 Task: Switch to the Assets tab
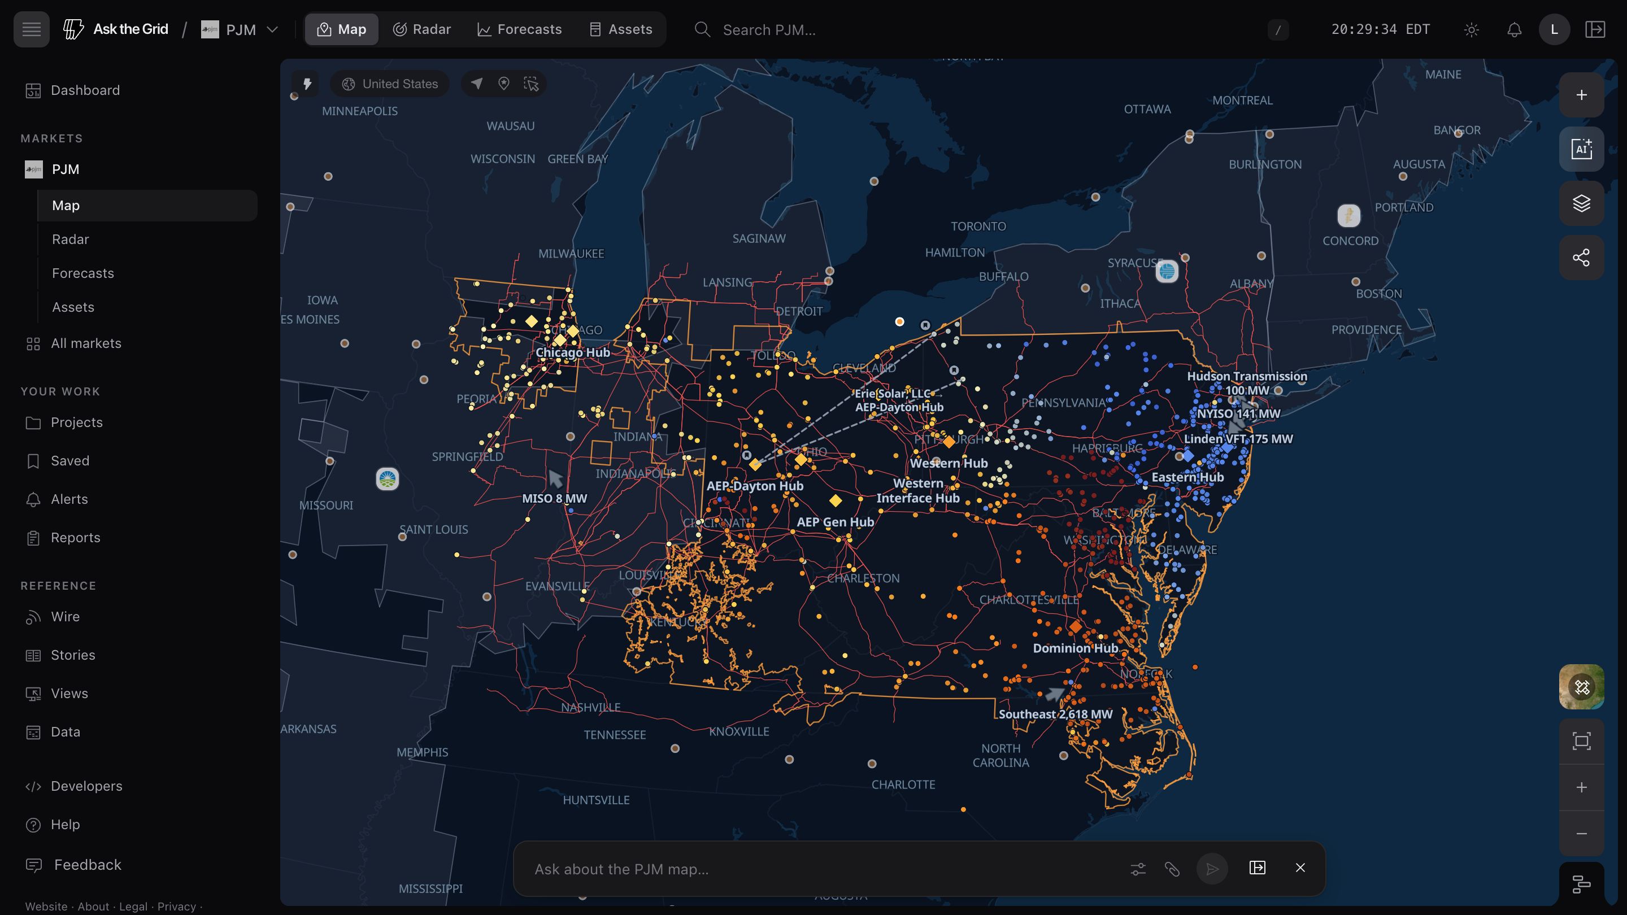pyautogui.click(x=621, y=29)
